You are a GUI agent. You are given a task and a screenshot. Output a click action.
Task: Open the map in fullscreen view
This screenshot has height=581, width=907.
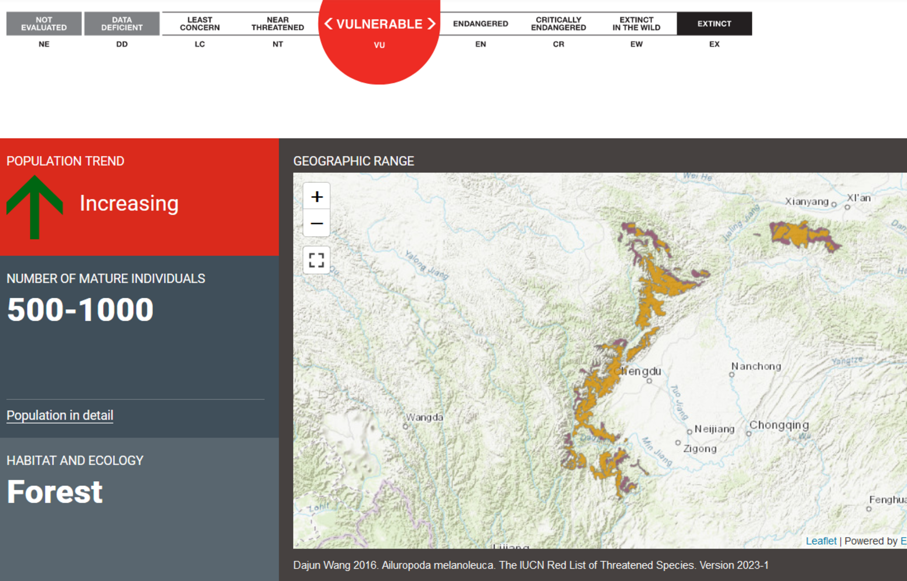point(316,260)
